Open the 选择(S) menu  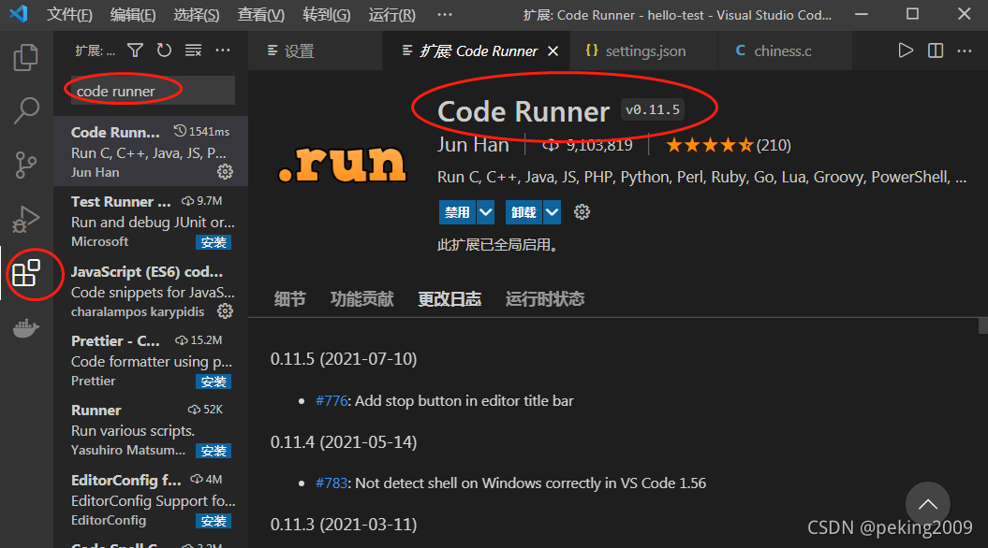click(x=197, y=14)
